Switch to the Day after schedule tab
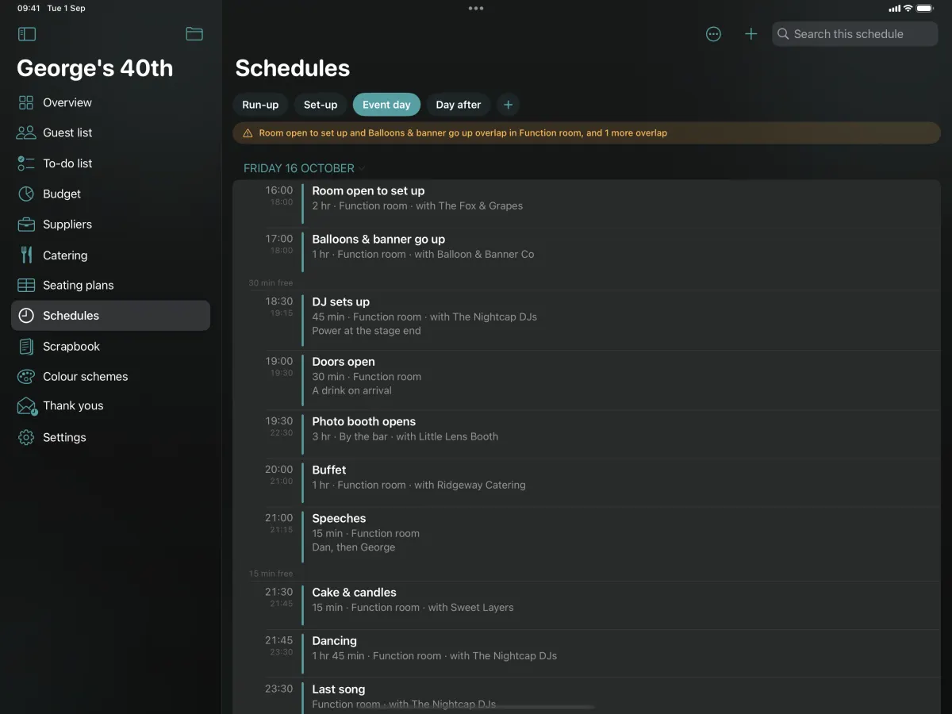 point(459,105)
